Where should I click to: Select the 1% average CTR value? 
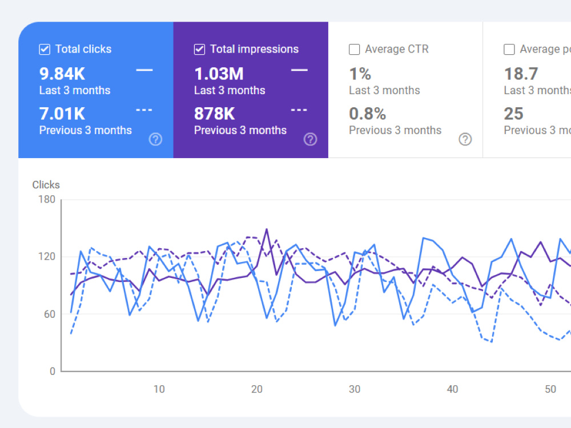point(360,74)
